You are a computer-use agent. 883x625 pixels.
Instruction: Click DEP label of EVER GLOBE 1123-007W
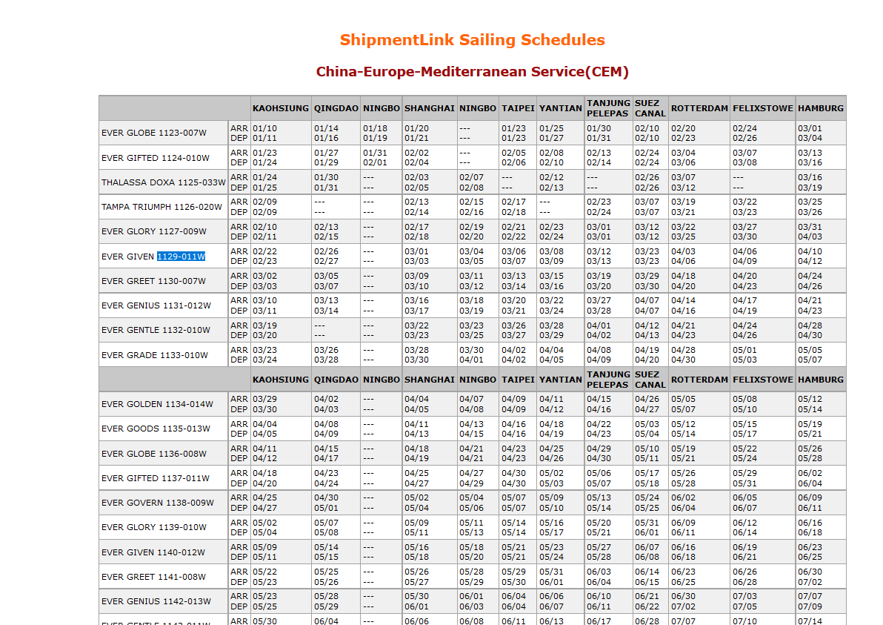(239, 138)
